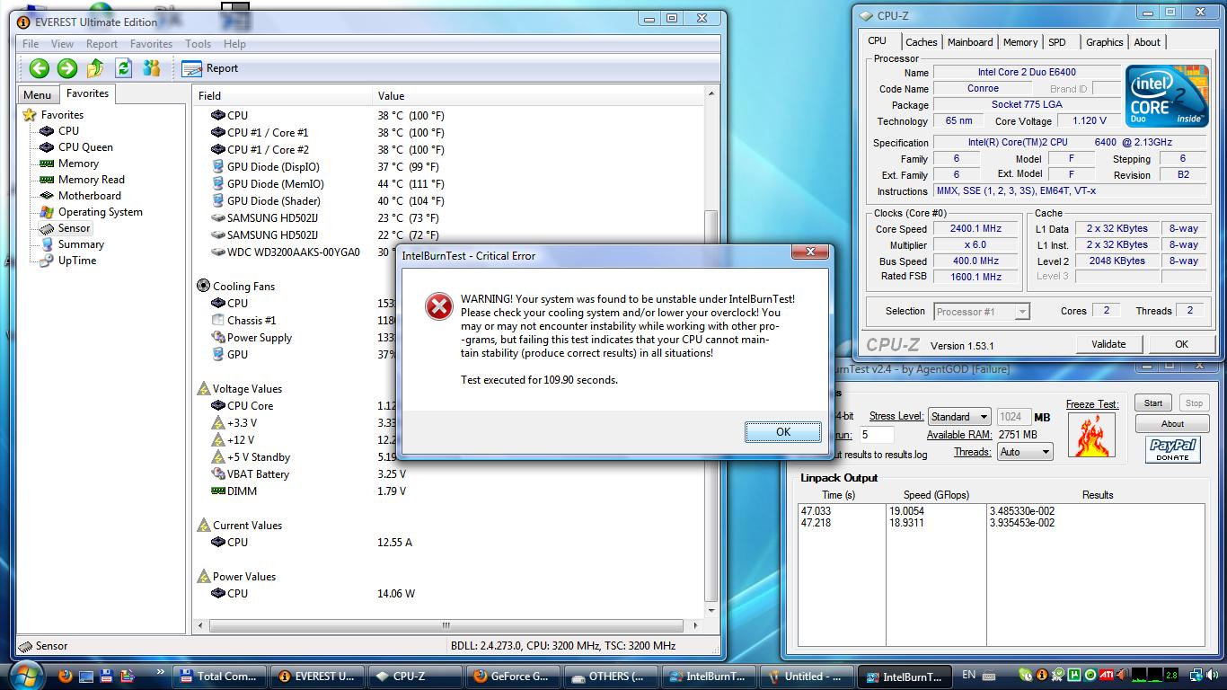The width and height of the screenshot is (1227, 690).
Task: Open the View menu
Action: point(63,44)
